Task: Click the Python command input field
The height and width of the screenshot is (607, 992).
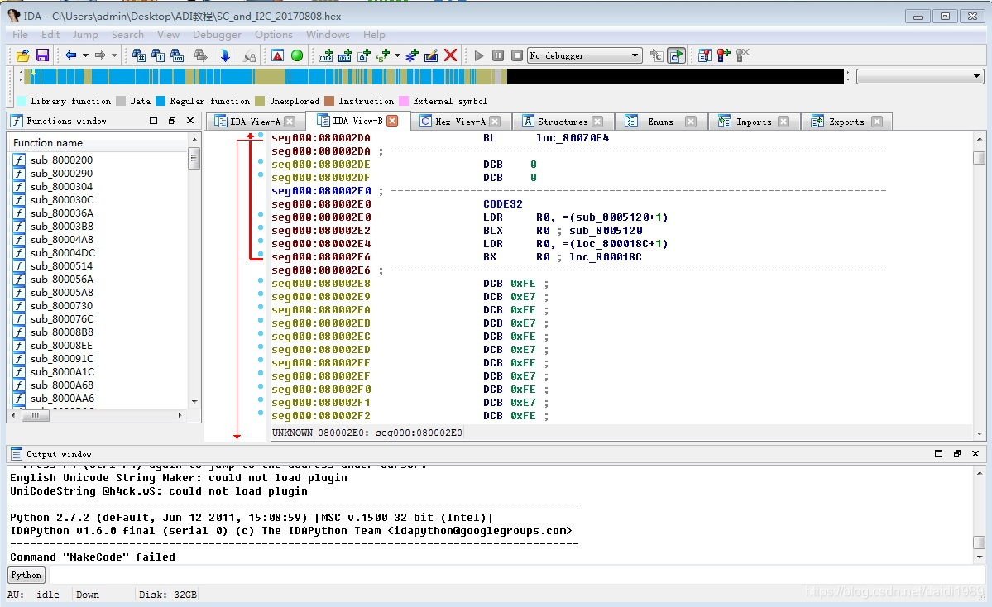Action: tap(513, 575)
